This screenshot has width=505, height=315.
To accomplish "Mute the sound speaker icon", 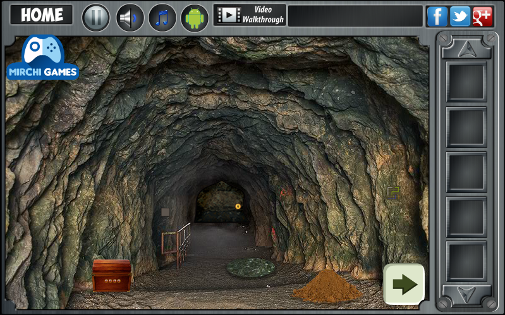I will (130, 18).
